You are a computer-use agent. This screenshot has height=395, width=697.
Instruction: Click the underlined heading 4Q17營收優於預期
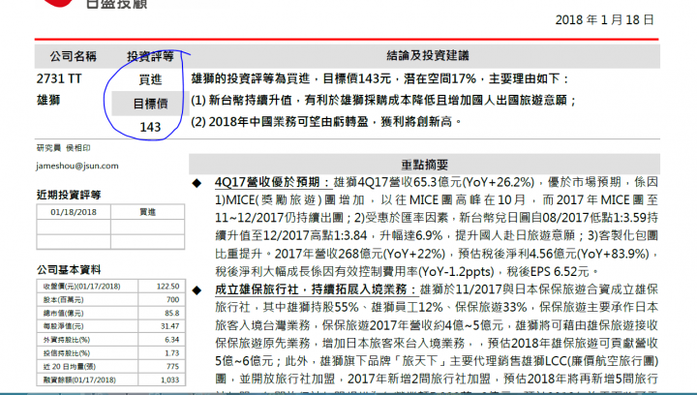tap(272, 182)
